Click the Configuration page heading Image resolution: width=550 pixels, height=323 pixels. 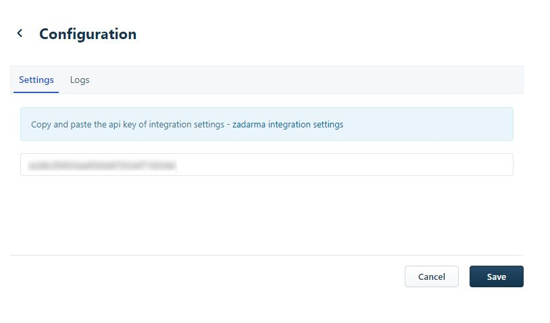point(88,34)
